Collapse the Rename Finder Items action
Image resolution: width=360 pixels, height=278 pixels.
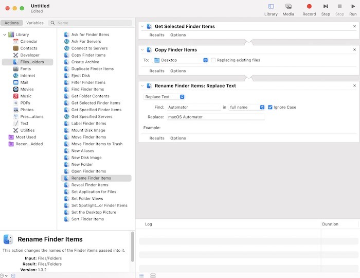tap(142, 85)
